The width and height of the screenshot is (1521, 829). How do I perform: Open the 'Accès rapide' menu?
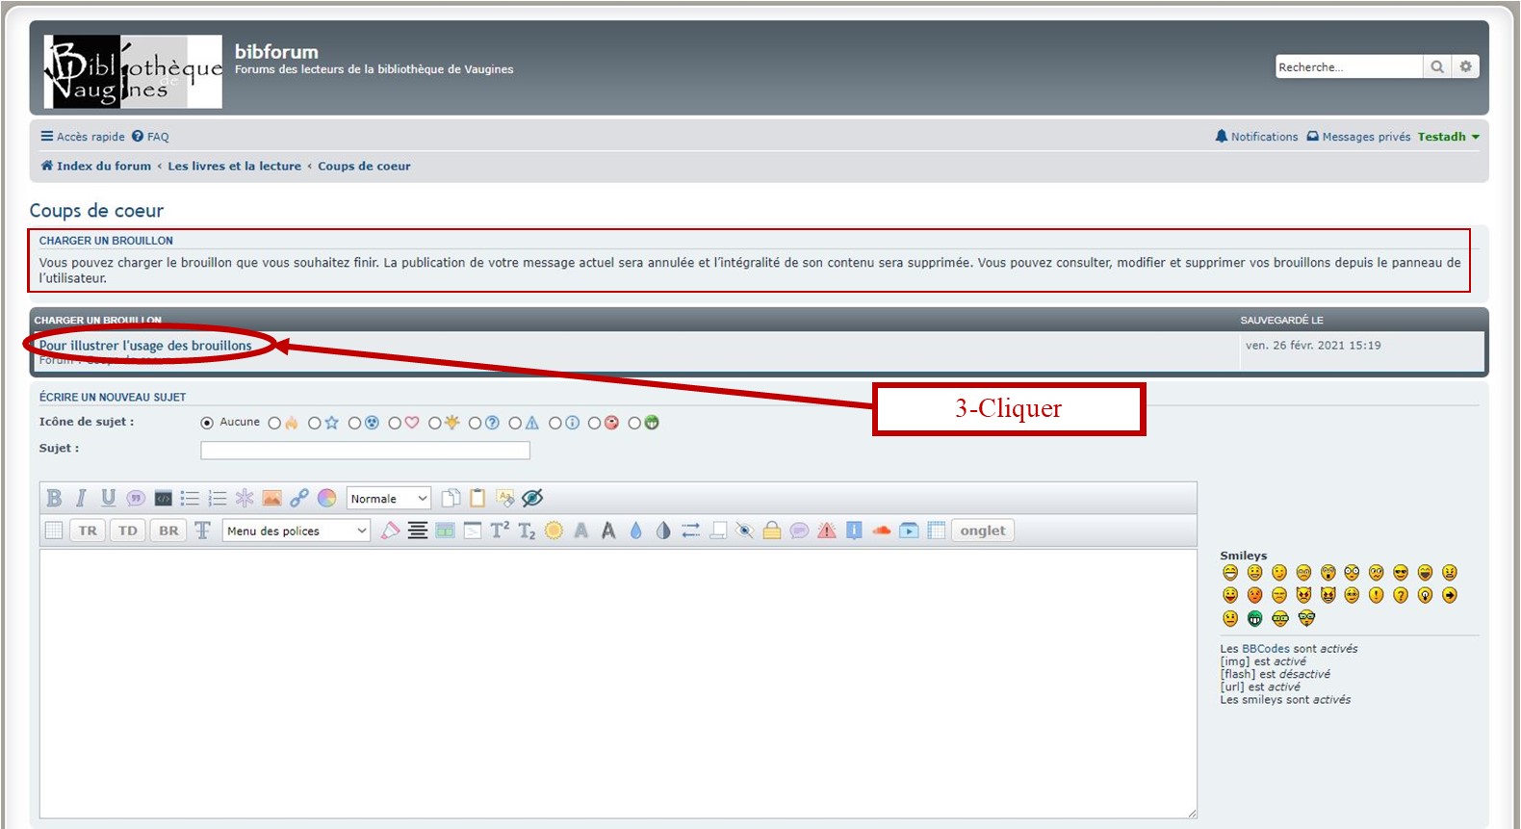point(83,137)
